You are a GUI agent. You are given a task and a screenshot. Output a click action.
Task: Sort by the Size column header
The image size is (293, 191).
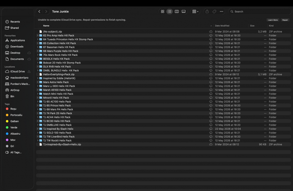pyautogui.click(x=252, y=26)
